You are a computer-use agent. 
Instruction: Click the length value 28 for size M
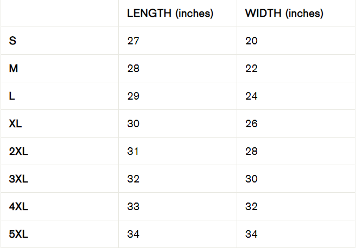pyautogui.click(x=133, y=69)
